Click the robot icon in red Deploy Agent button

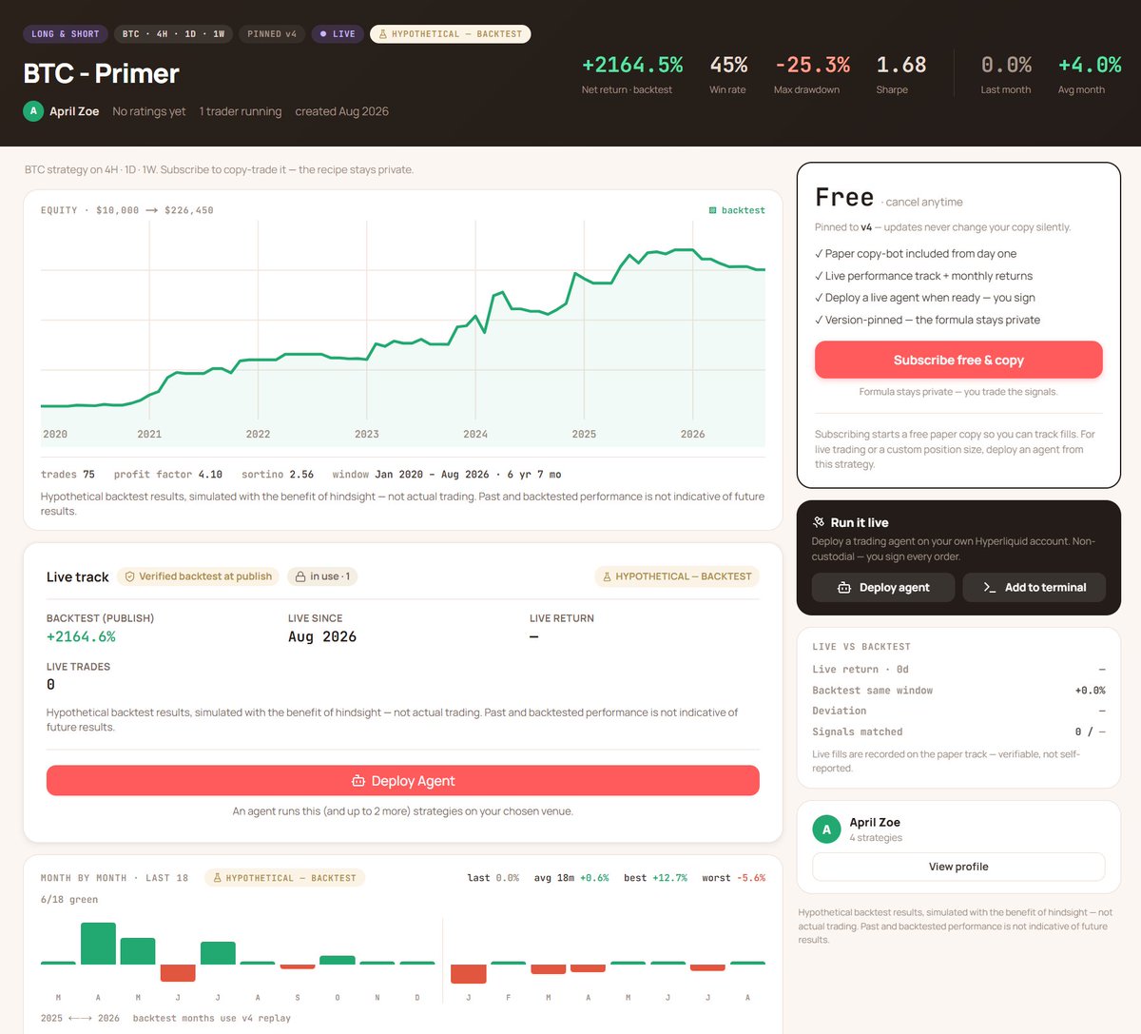pos(358,781)
